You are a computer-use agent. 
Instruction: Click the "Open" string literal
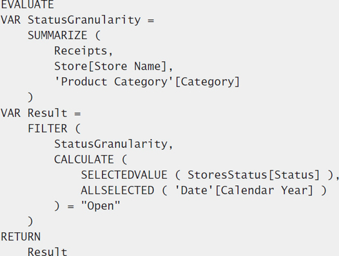pos(101,206)
